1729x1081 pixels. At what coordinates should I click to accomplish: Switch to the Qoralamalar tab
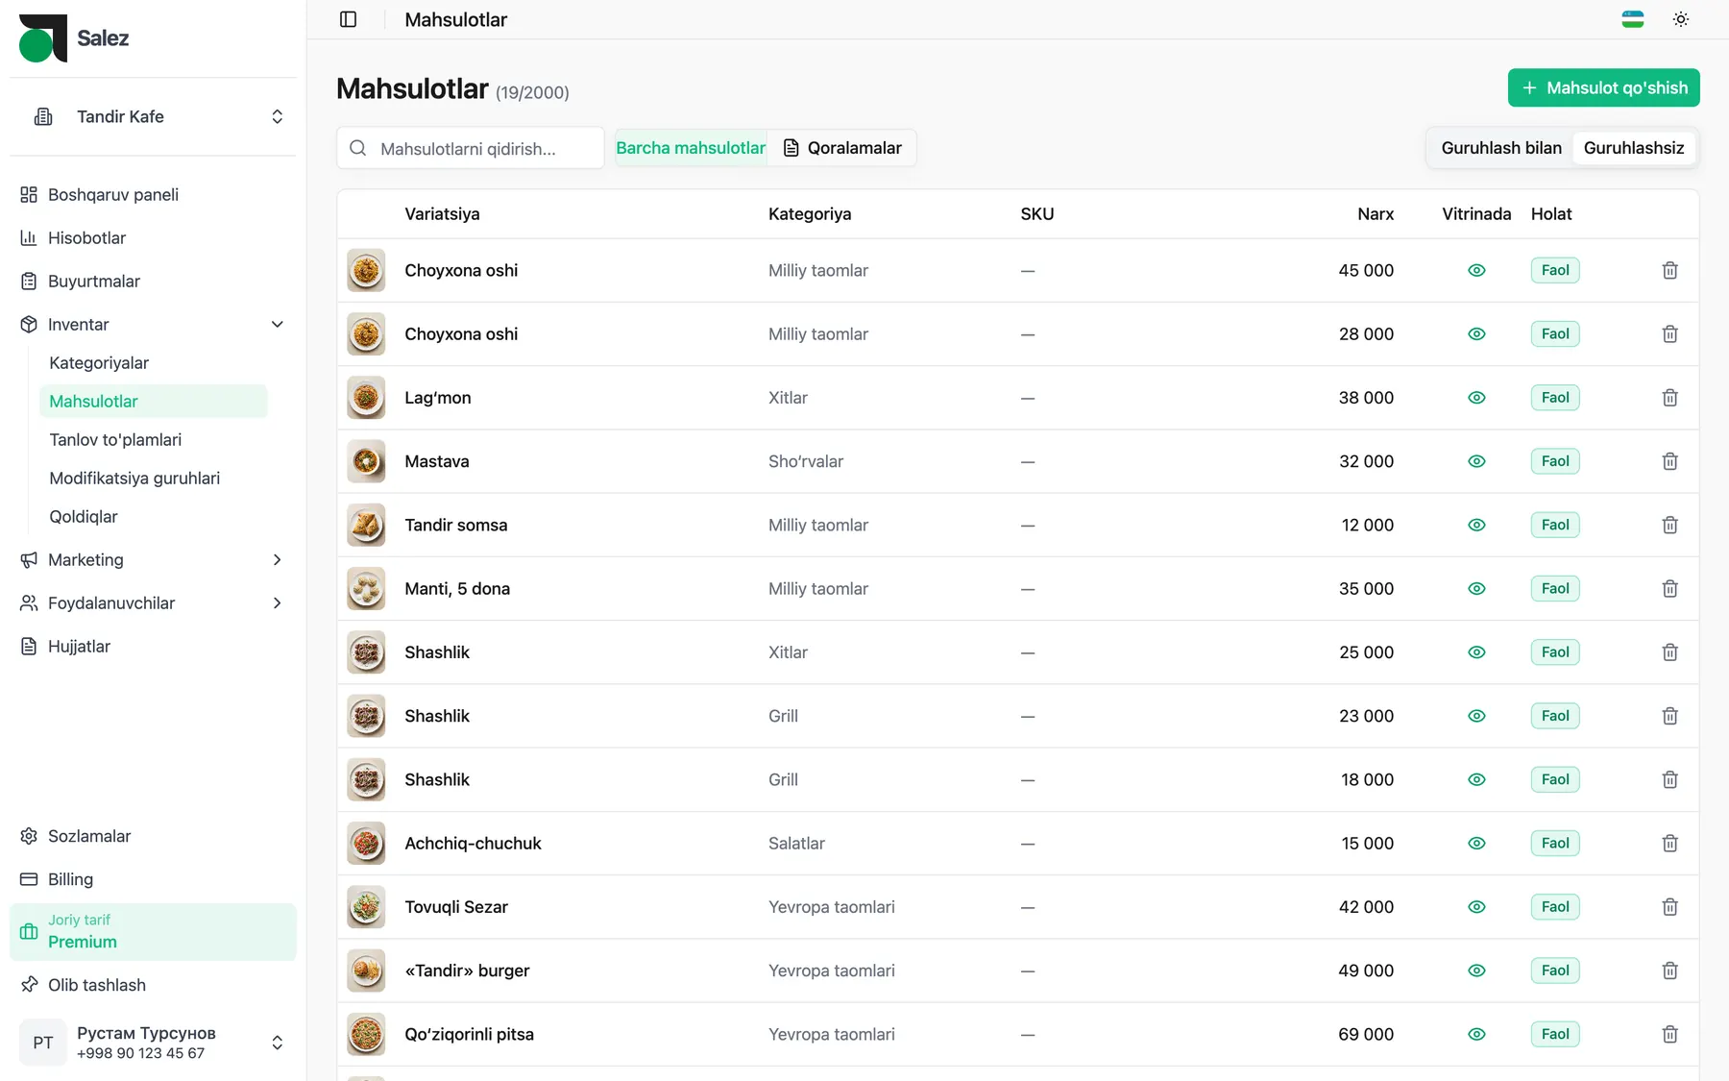pyautogui.click(x=843, y=148)
